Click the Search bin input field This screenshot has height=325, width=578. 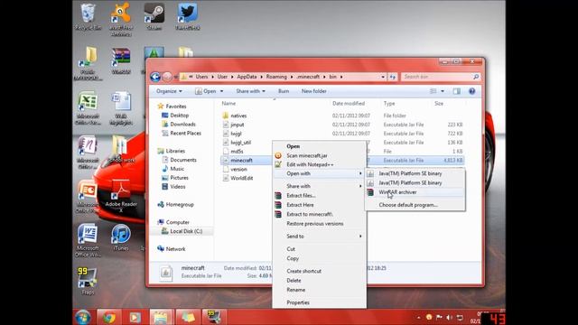click(x=437, y=77)
